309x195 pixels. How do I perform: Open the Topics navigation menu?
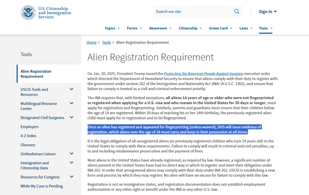(112, 28)
